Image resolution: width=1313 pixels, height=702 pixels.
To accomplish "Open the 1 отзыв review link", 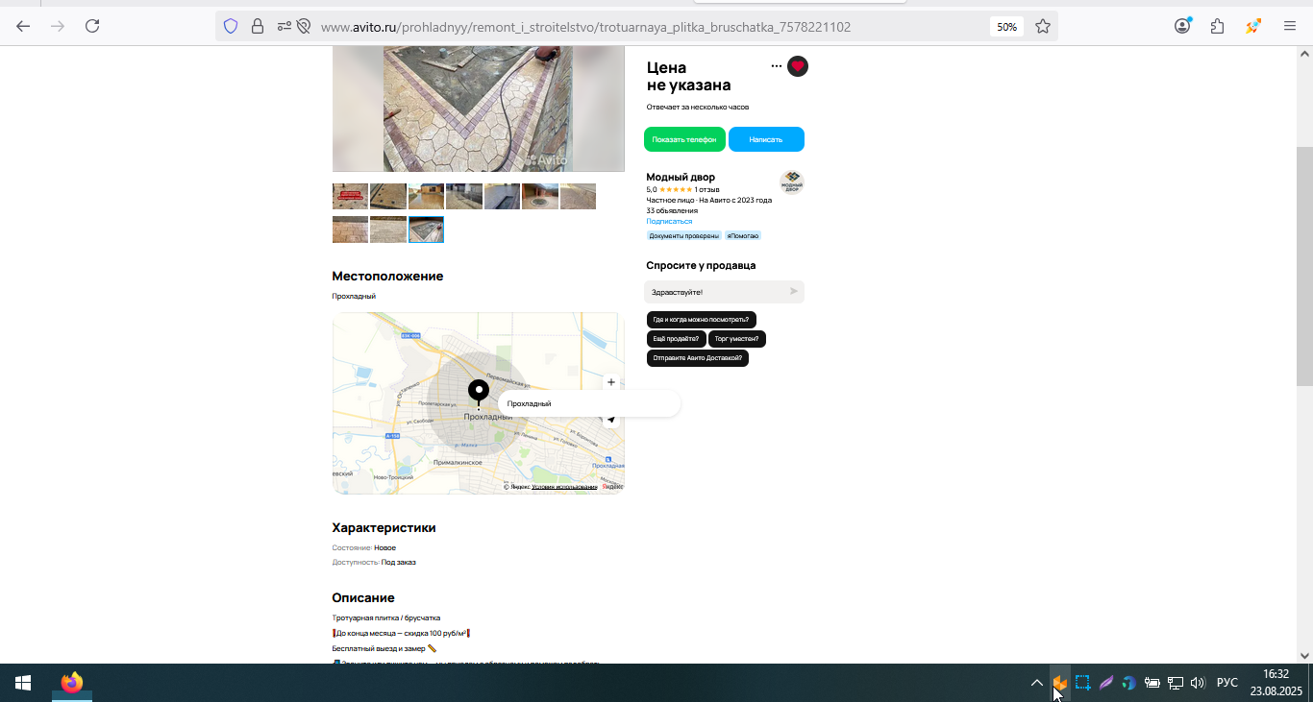I will click(707, 189).
